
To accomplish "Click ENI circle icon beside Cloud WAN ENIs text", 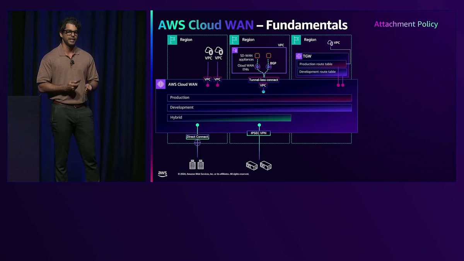I will point(258,67).
